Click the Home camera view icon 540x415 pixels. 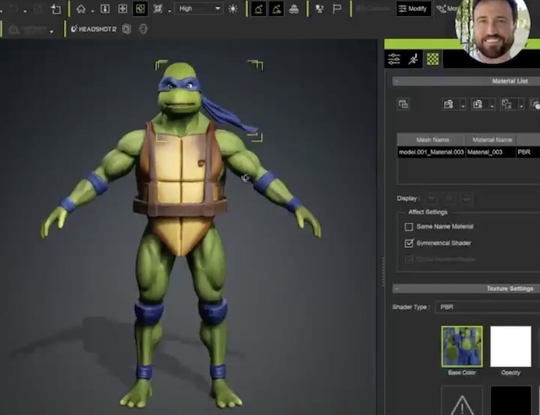click(x=81, y=8)
